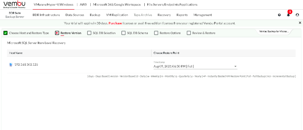The width and height of the screenshot is (303, 130).
Task: Open the Data Sources menu
Action: (x=75, y=15)
